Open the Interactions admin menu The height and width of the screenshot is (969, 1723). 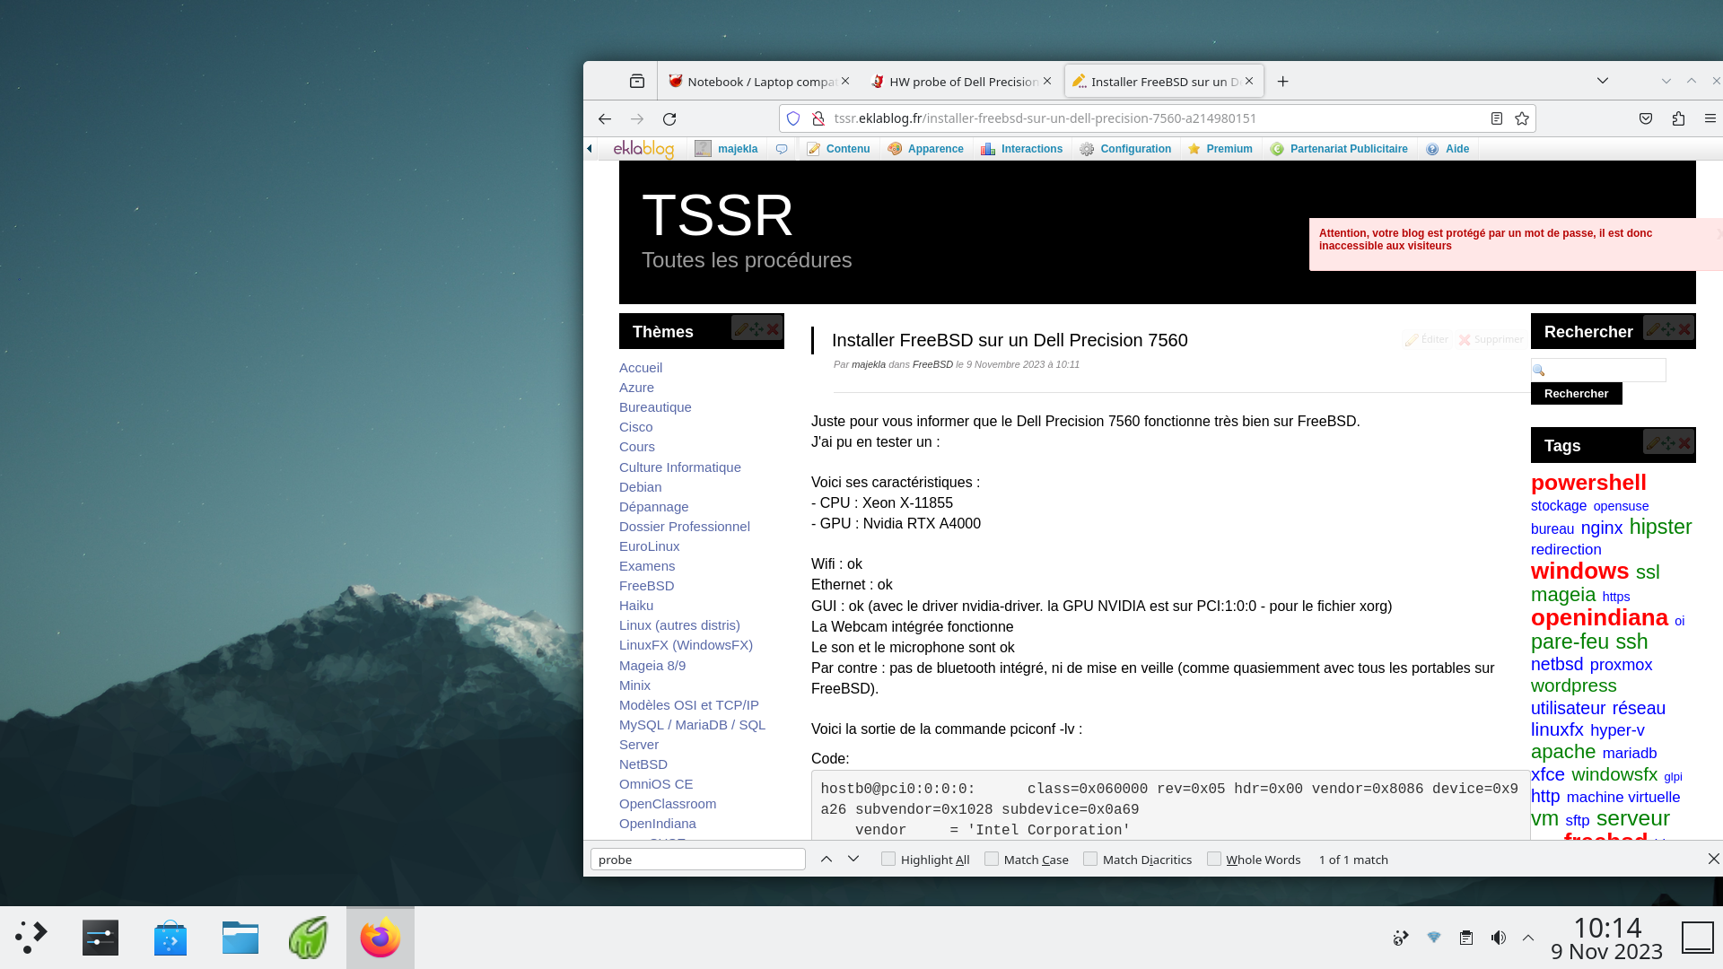pyautogui.click(x=1021, y=149)
